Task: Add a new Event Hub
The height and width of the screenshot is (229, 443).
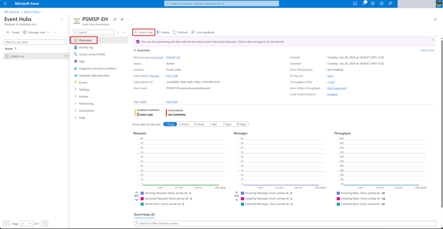Action: (x=144, y=32)
